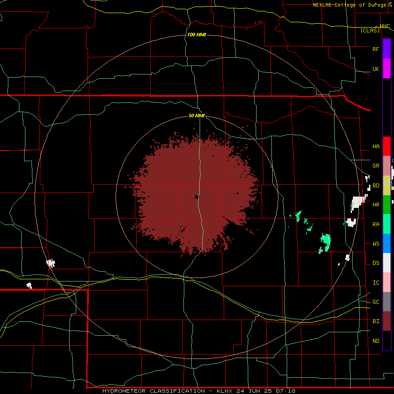Click the 'RA' legend label
Image resolution: width=394 pixels, height=394 pixels.
[376, 225]
